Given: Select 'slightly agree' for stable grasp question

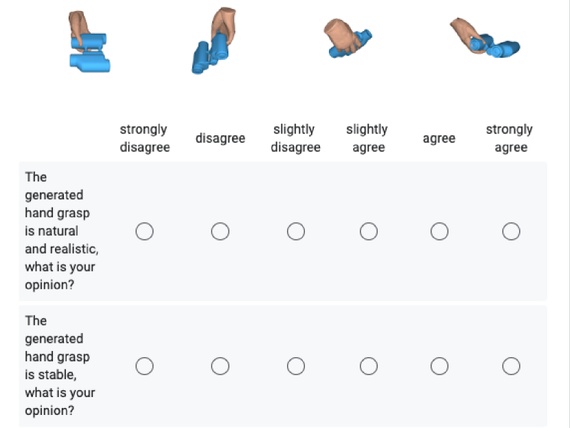Looking at the screenshot, I should click(369, 365).
